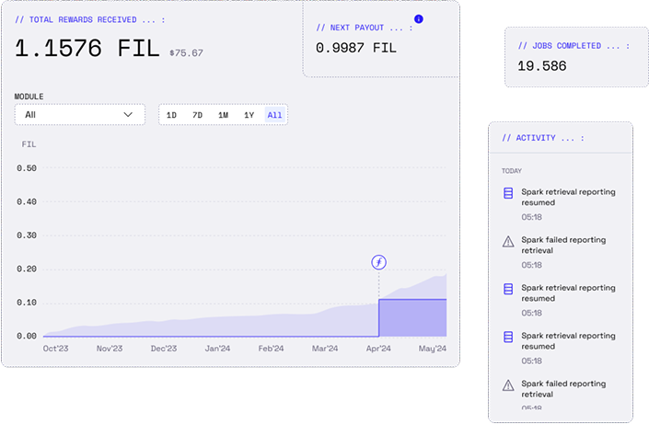The width and height of the screenshot is (649, 424).
Task: Switch the chart to the 7D range
Action: [x=197, y=115]
